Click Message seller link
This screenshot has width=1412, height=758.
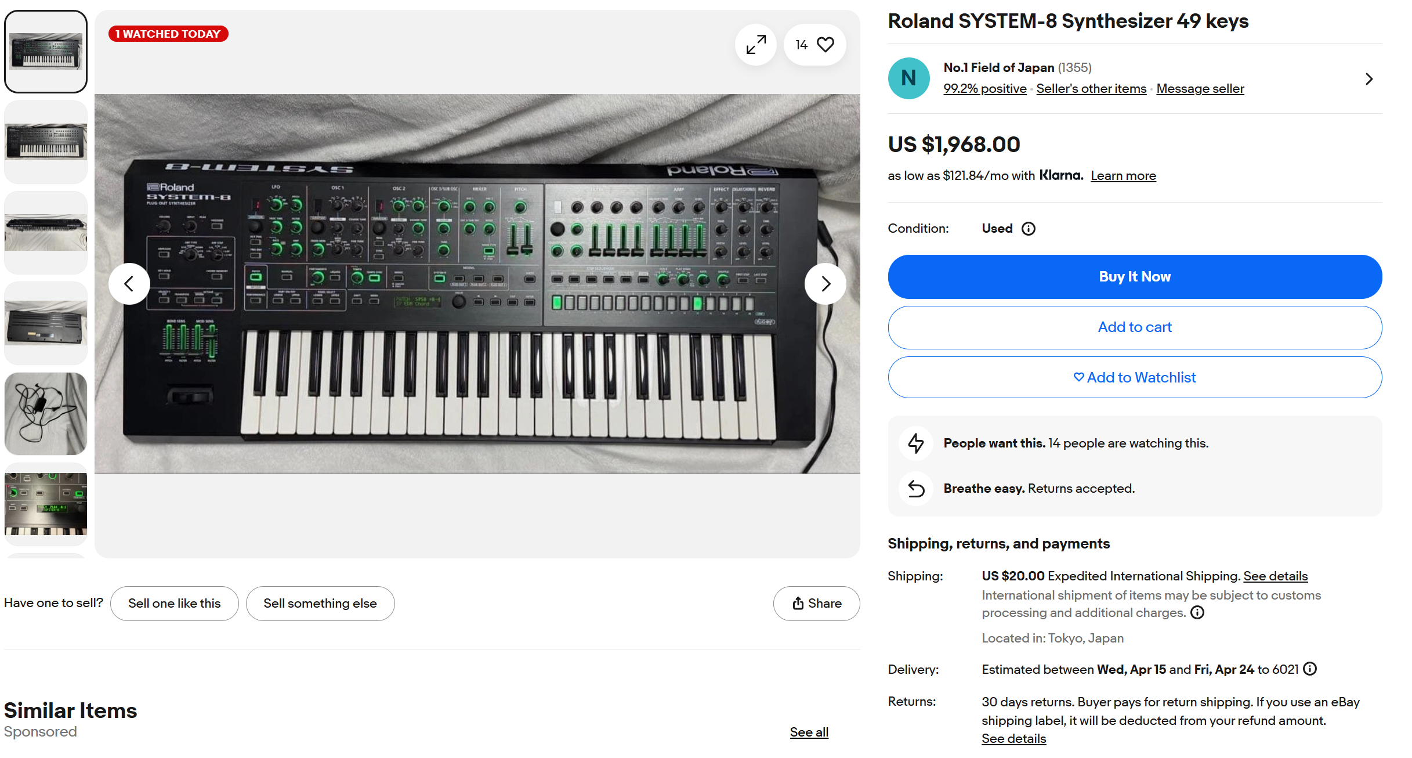tap(1200, 89)
